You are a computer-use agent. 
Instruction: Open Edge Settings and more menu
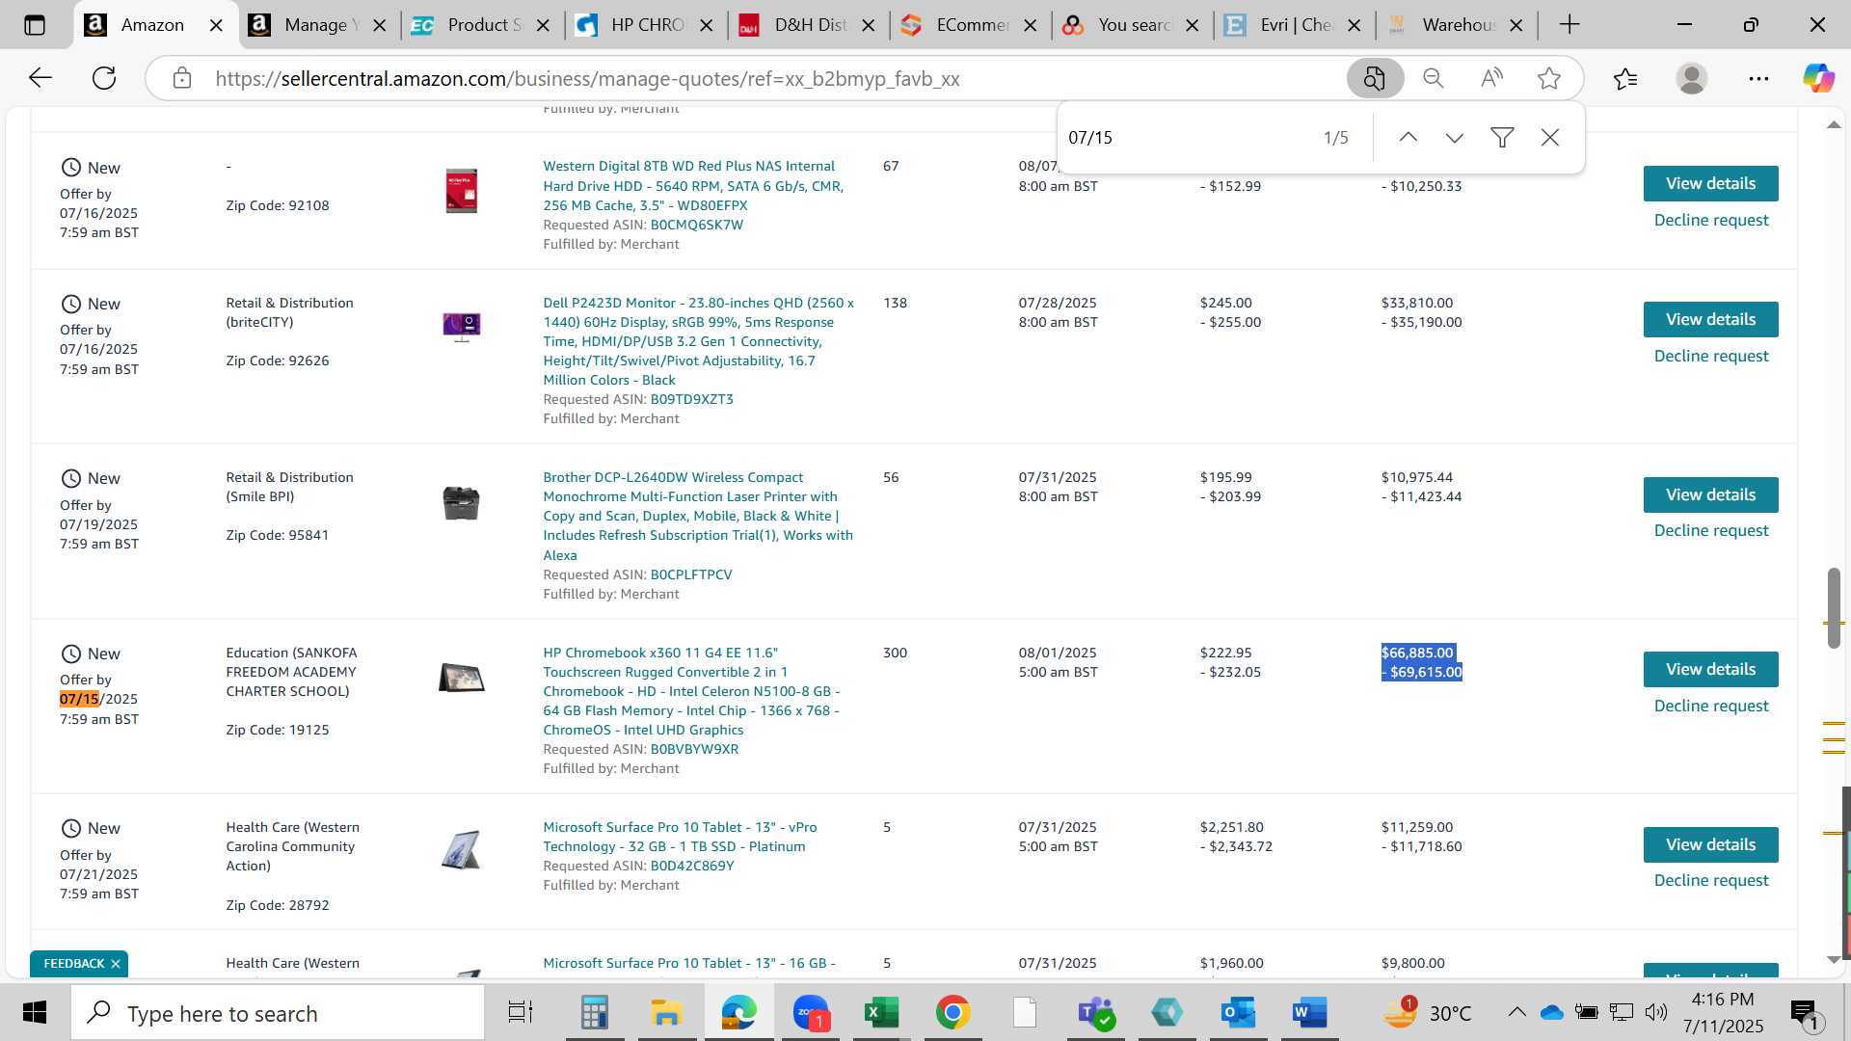tap(1758, 78)
